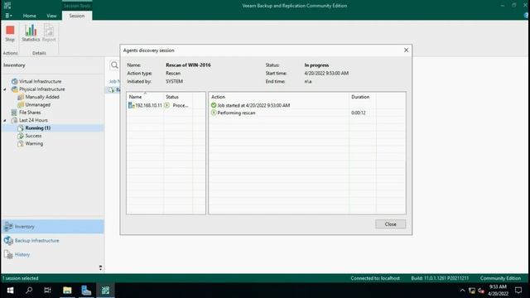Screen dimensions: 530x298
Task: Collapse the Physical Infrastructure node arrow
Action: pyautogui.click(x=5, y=89)
